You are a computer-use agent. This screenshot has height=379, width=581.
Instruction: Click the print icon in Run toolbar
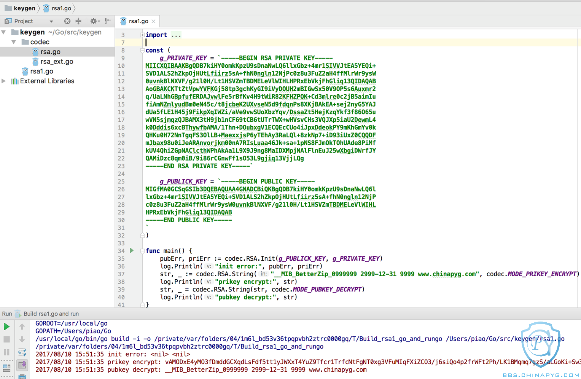[22, 377]
